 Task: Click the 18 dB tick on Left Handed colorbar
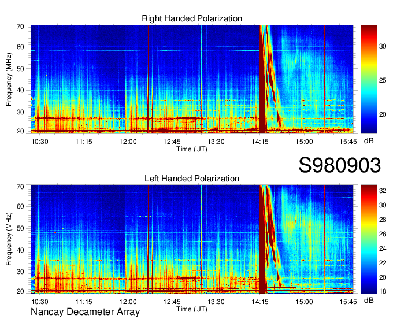383,291
